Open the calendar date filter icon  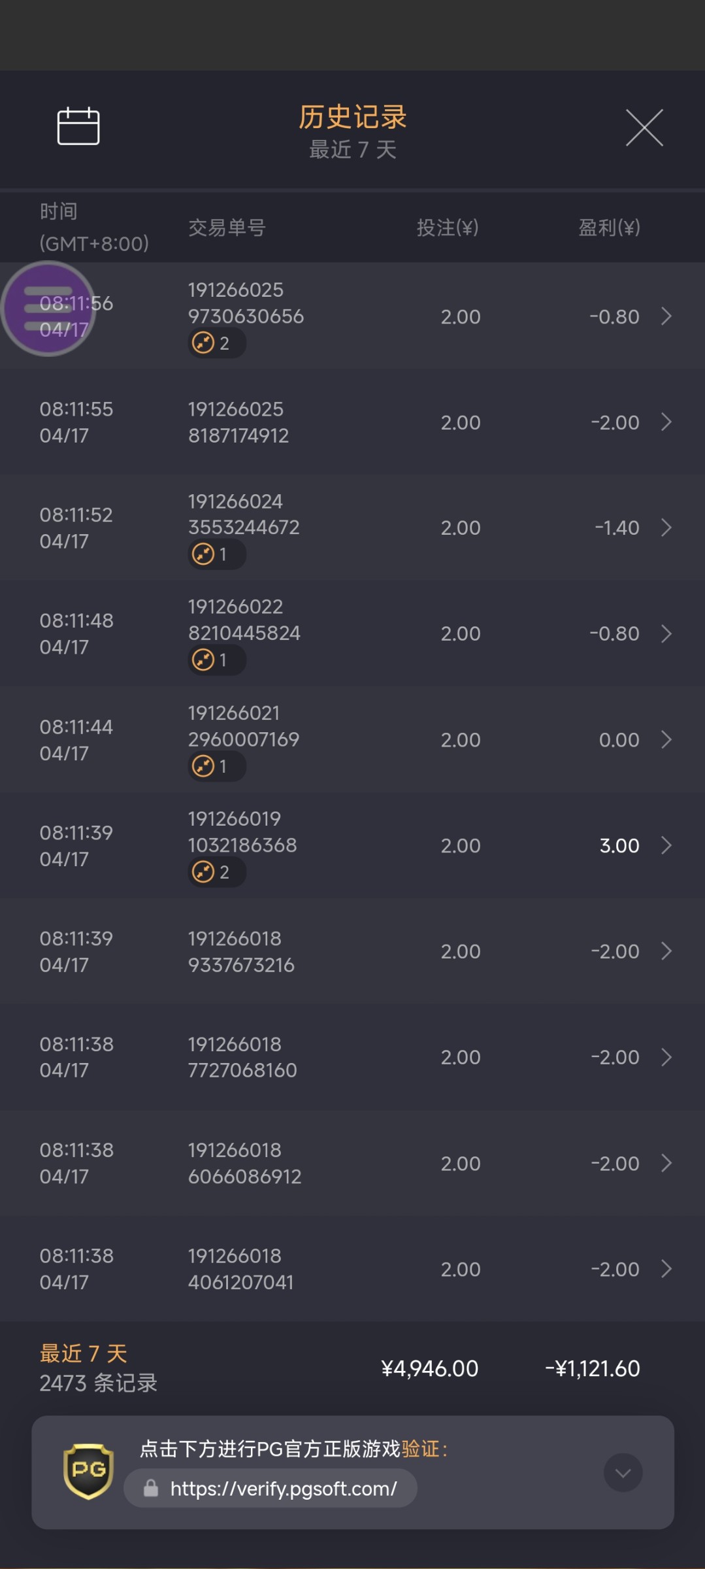(x=78, y=126)
